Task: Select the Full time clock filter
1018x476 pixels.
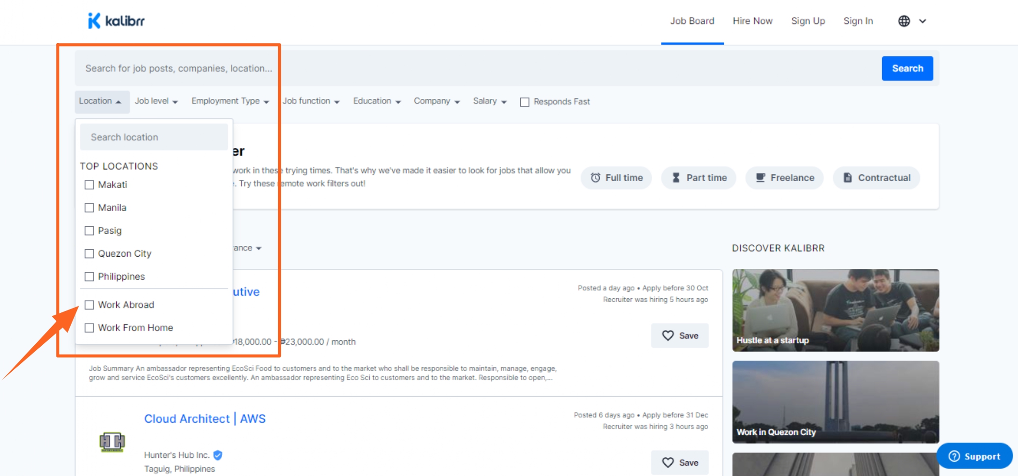Action: pos(616,178)
